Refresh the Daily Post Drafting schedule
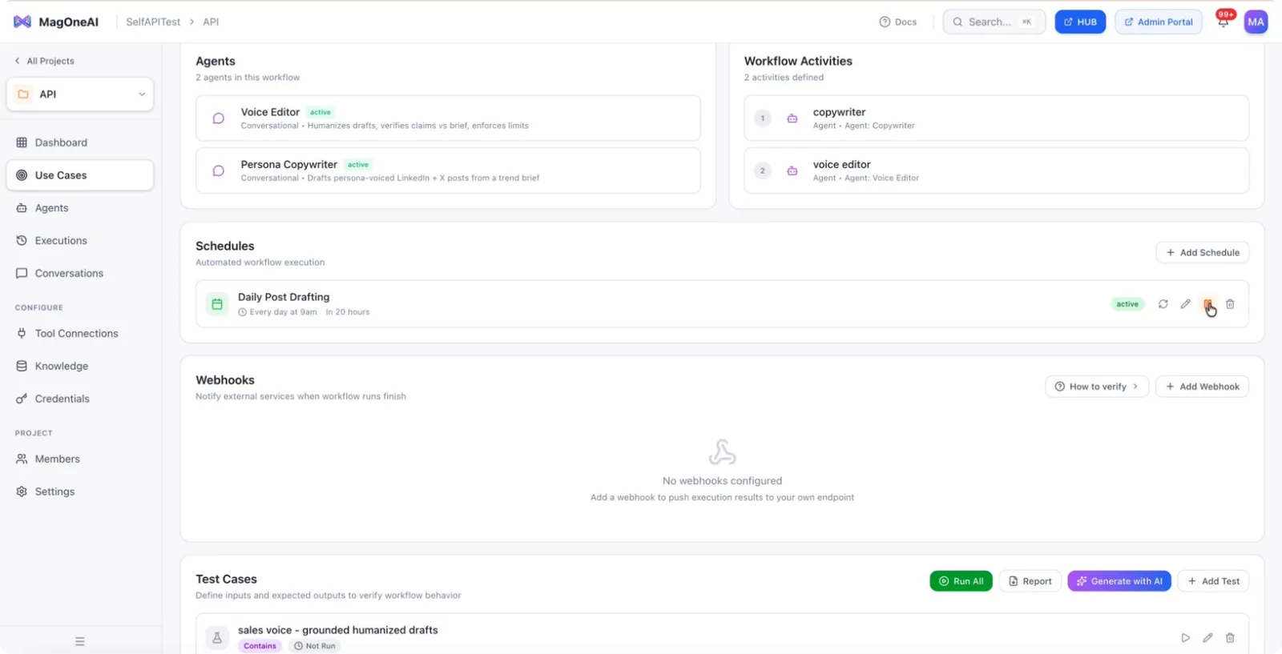The image size is (1282, 654). pos(1163,304)
